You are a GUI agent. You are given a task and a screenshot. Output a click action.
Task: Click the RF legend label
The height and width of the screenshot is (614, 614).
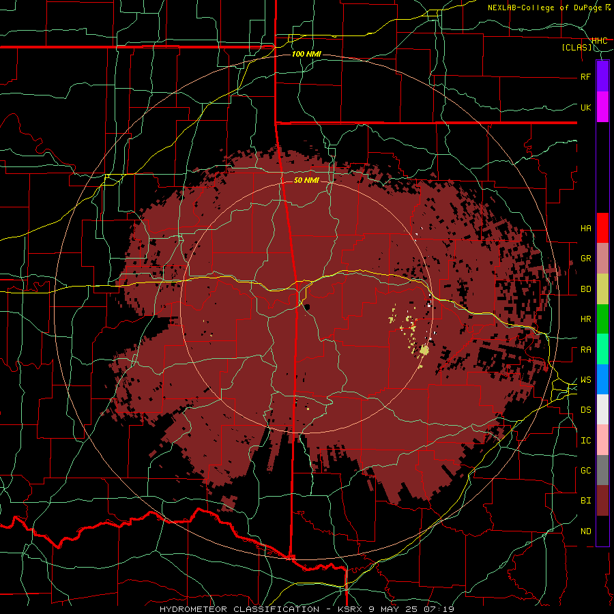[x=585, y=76]
